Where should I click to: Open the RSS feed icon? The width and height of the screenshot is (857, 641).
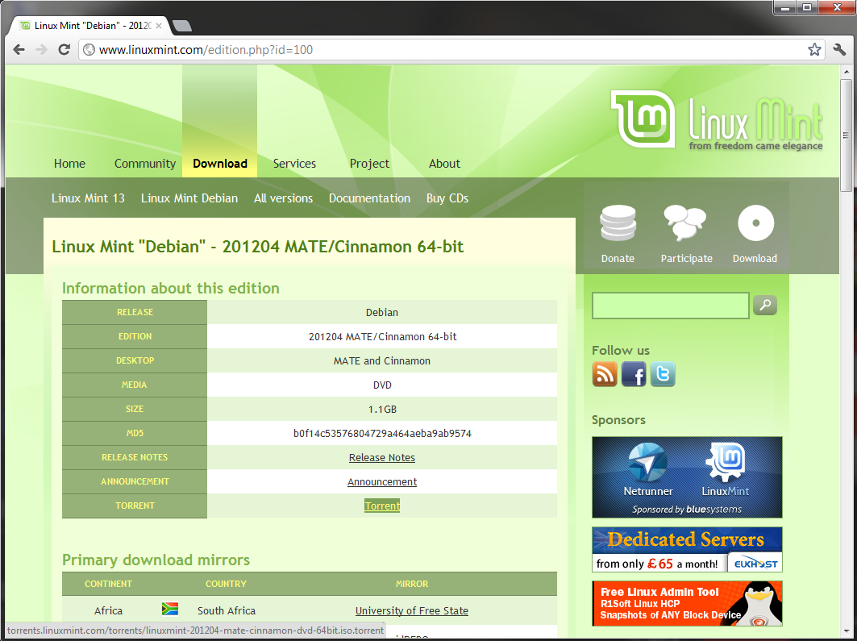tap(605, 374)
